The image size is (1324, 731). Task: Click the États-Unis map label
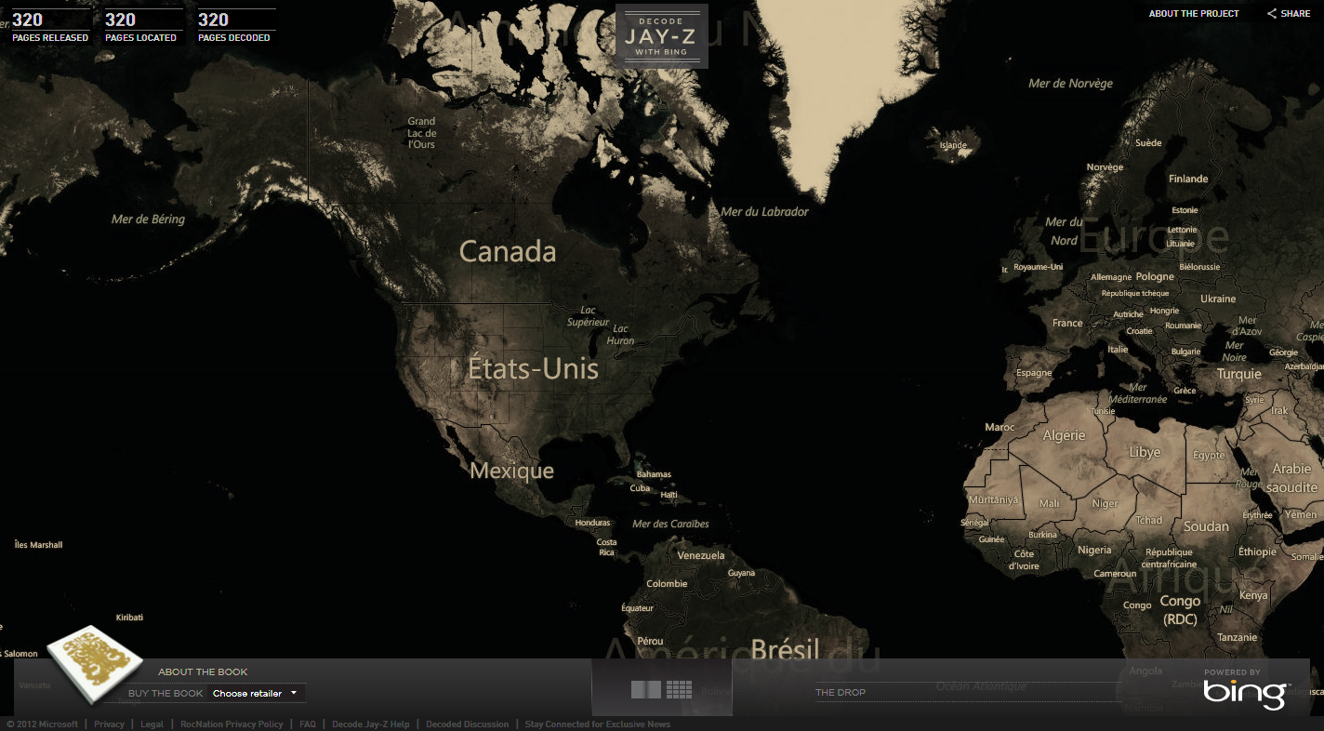pos(533,368)
